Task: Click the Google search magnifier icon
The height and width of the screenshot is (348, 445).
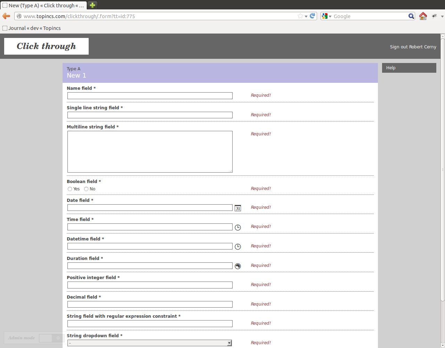Action: (x=411, y=16)
